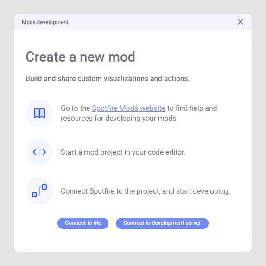266x266 pixels.
Task: Click the Build and share custom visualizations subtitle
Action: coord(108,78)
